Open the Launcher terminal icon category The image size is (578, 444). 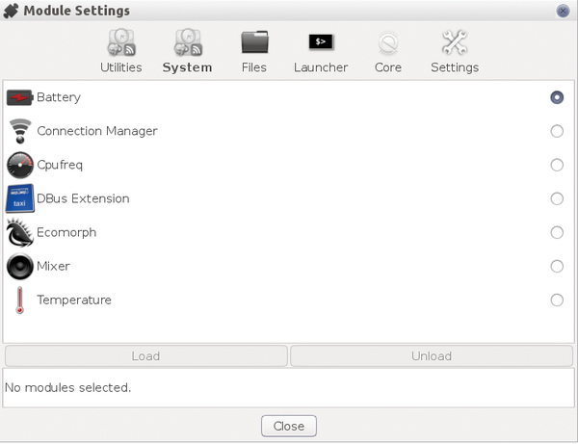[321, 43]
